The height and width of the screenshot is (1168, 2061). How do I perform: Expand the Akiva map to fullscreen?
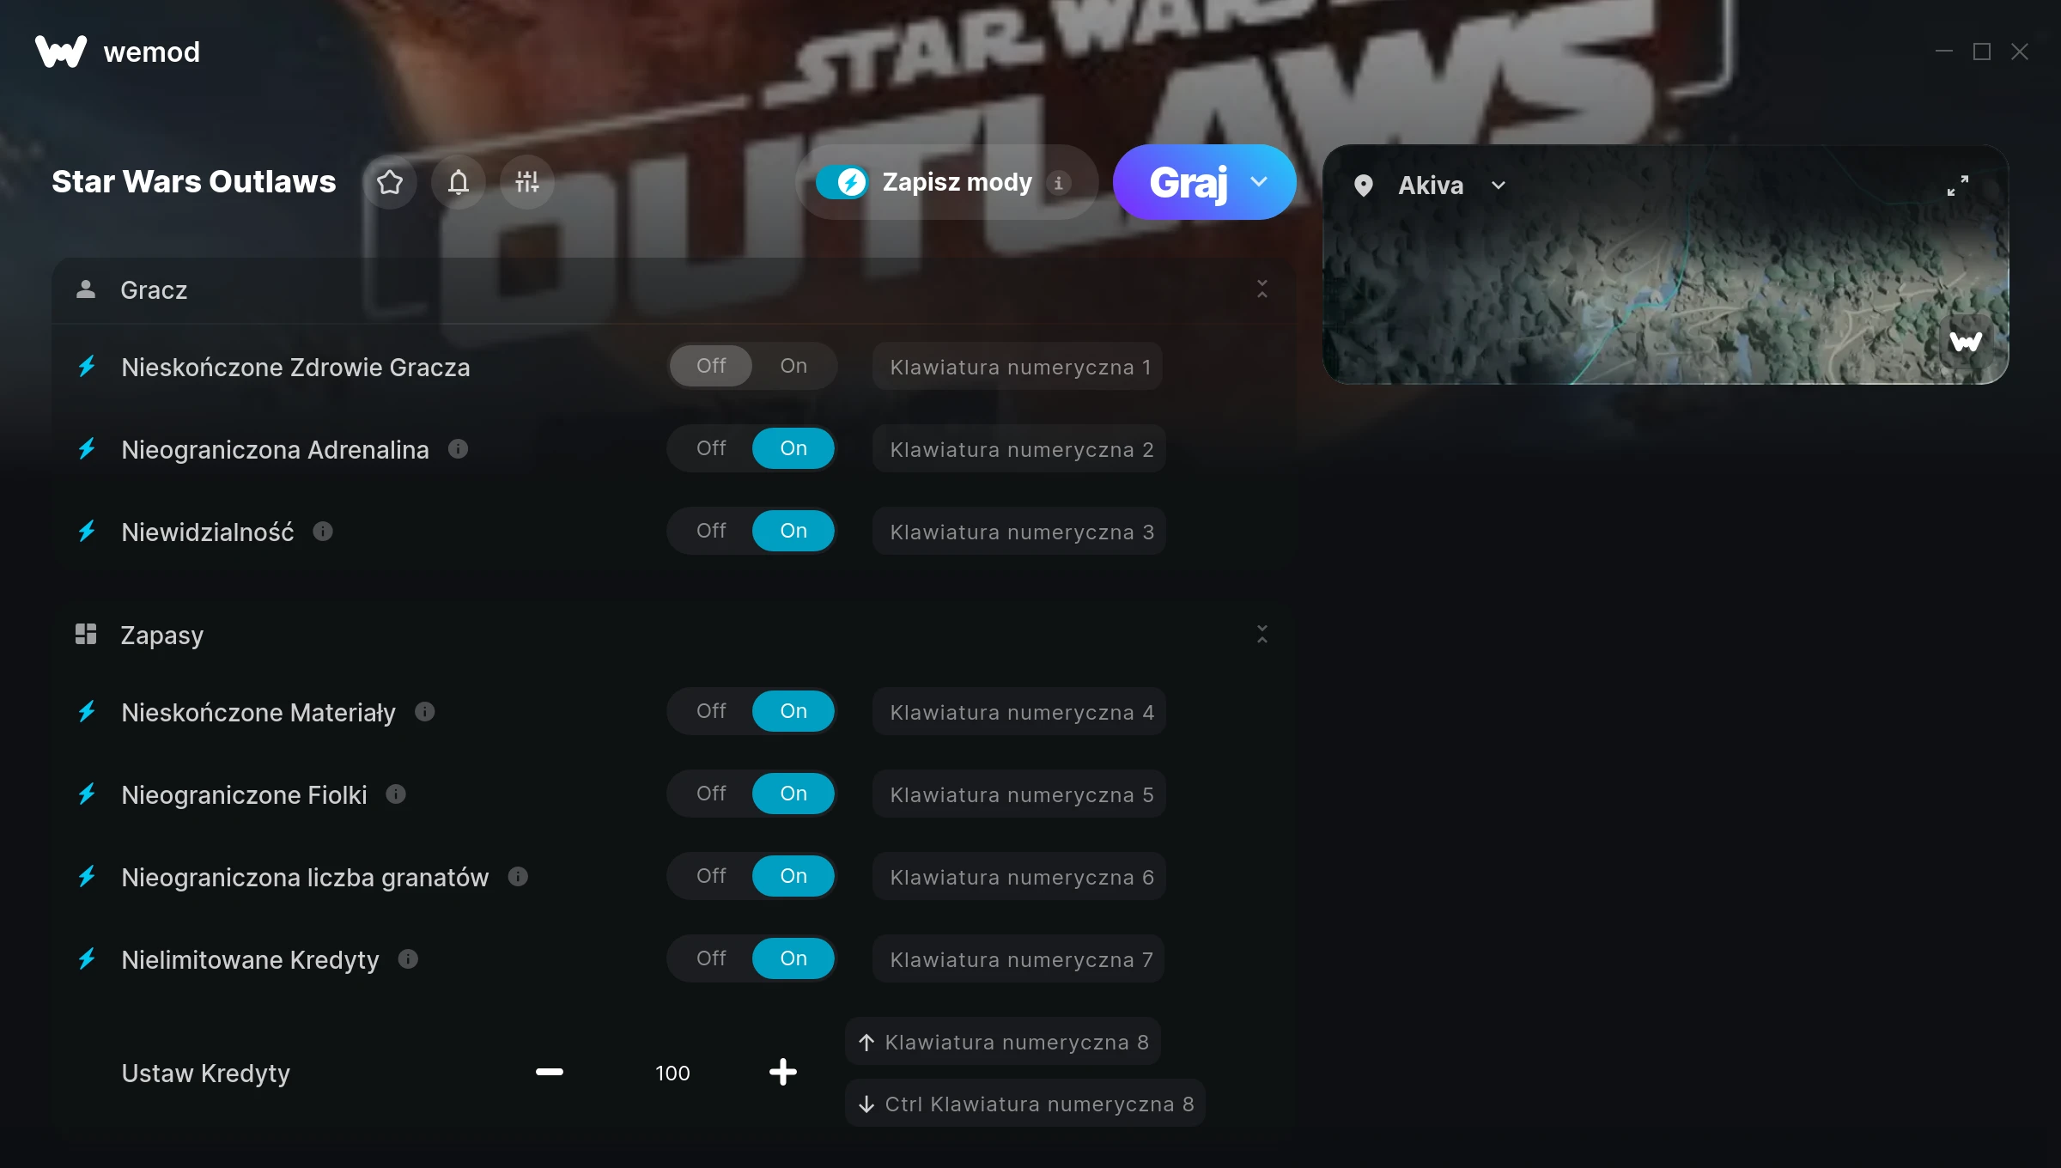point(1958,186)
